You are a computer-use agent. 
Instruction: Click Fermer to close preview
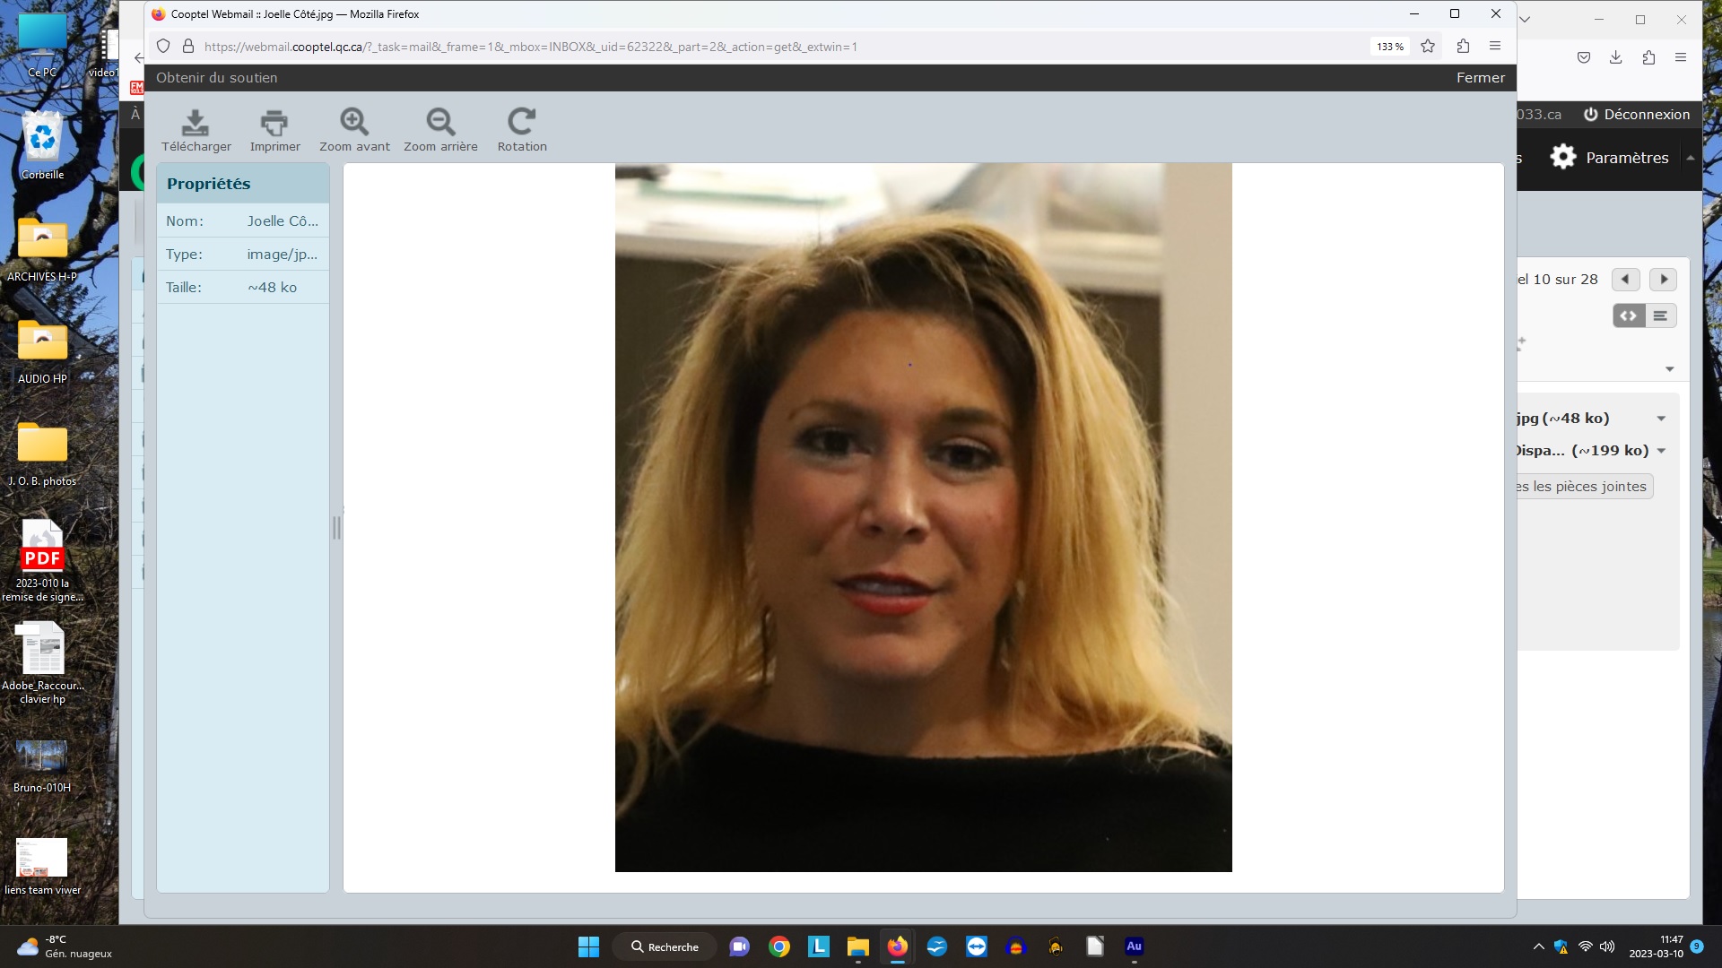pyautogui.click(x=1480, y=78)
